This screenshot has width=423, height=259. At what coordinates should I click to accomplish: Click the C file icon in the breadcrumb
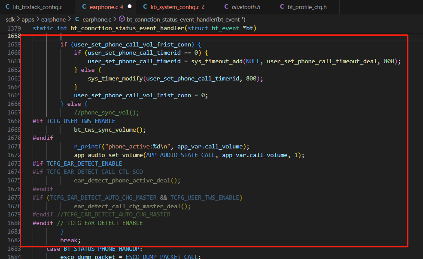(x=77, y=19)
